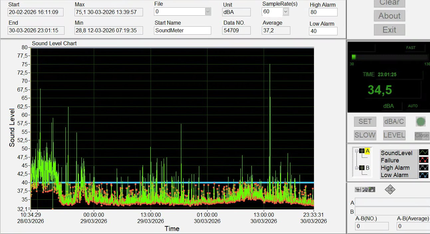Collapse cursor A tree node
The height and width of the screenshot is (234, 430).
click(x=357, y=151)
